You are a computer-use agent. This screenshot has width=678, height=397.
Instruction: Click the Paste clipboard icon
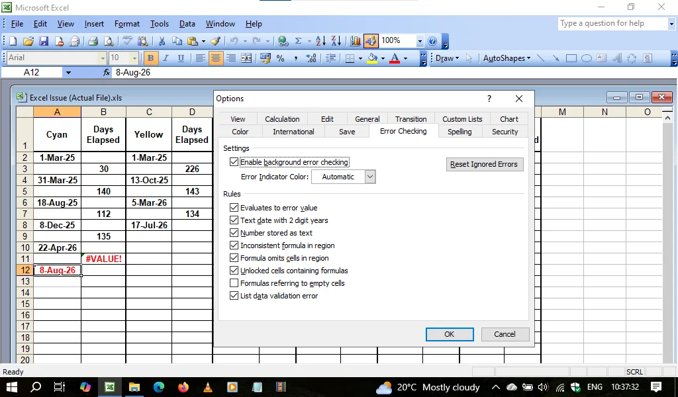coord(193,41)
